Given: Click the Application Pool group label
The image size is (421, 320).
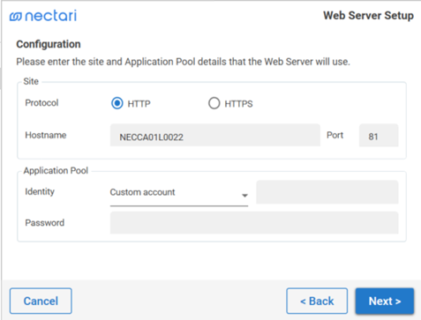Looking at the screenshot, I should coord(56,170).
